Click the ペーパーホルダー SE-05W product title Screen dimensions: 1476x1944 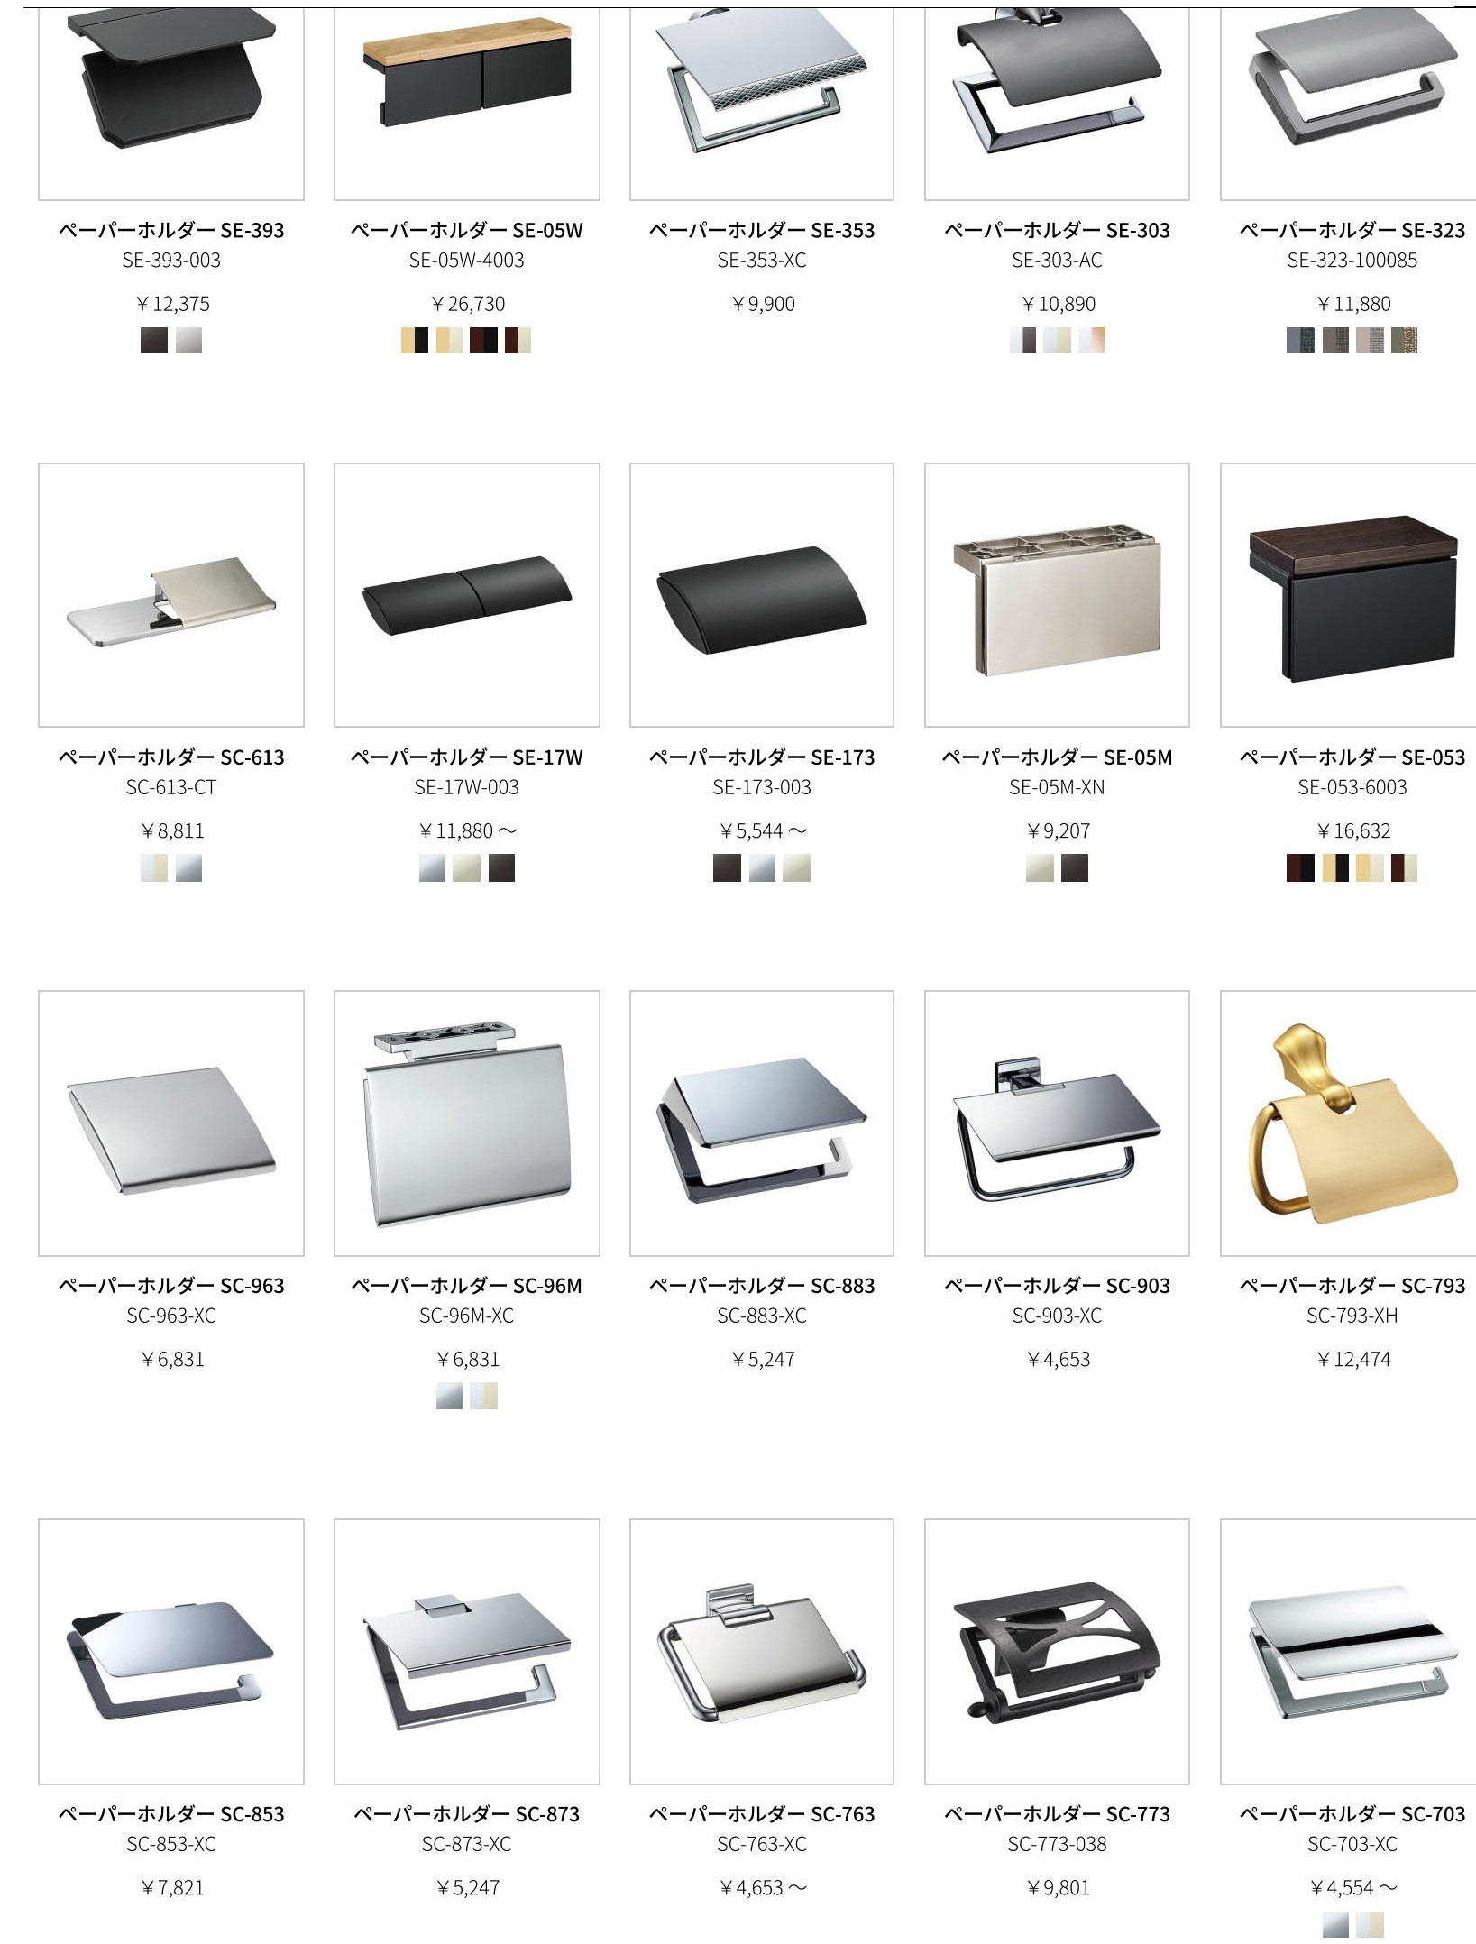[467, 231]
